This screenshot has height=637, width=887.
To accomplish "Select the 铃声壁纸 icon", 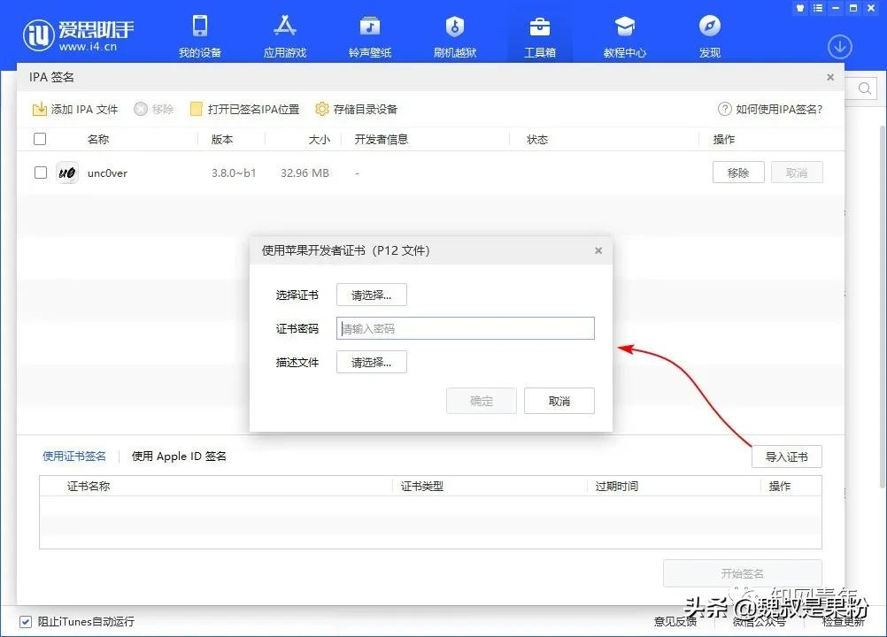I will click(369, 34).
